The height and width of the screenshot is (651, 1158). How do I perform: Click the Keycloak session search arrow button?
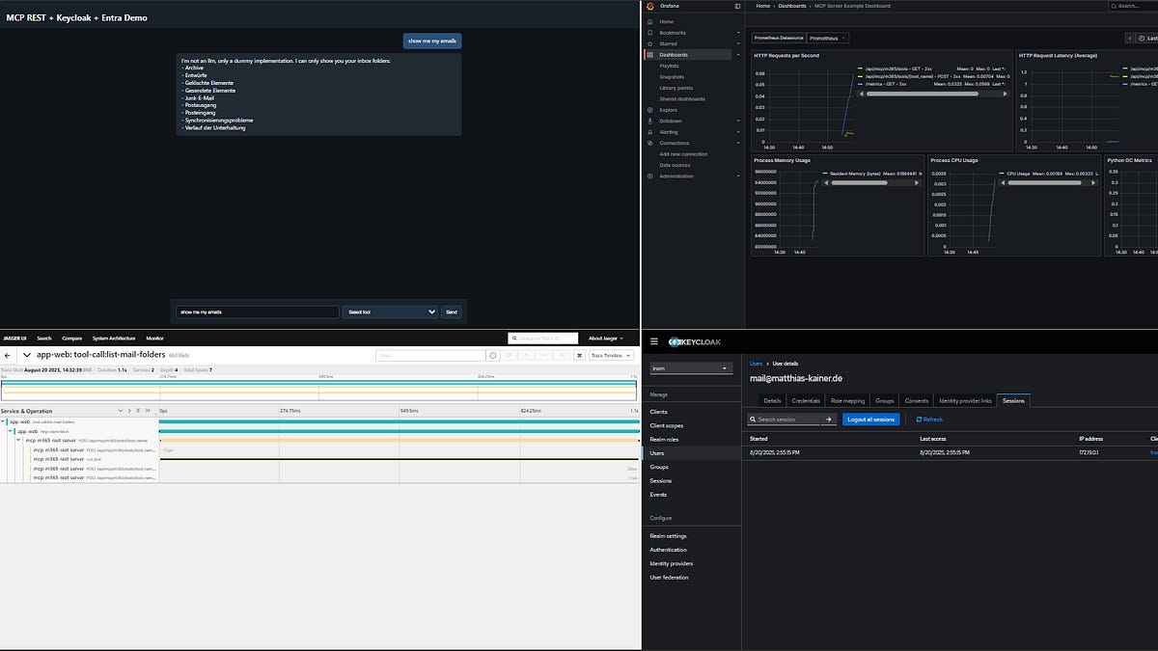(828, 420)
